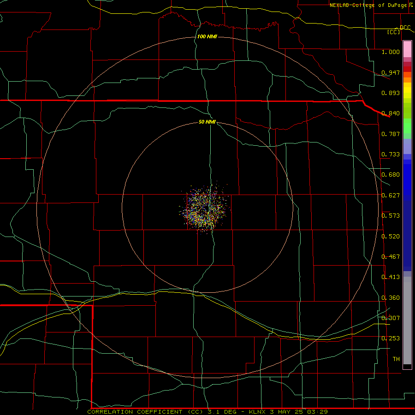The width and height of the screenshot is (415, 415).
Task: Select the red color band near 0.947
Action: (x=407, y=69)
